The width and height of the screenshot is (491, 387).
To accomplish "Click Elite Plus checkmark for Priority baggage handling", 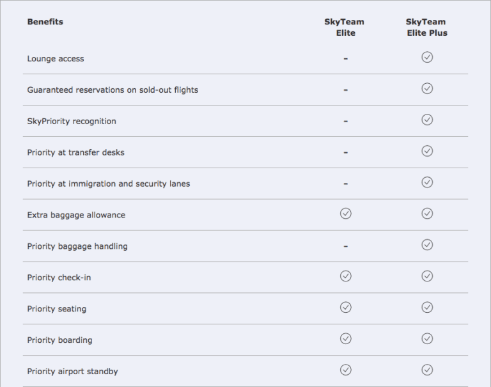I will coord(427,245).
